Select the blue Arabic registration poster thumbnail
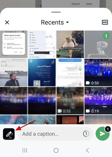112x157 pixels. click(x=42, y=72)
